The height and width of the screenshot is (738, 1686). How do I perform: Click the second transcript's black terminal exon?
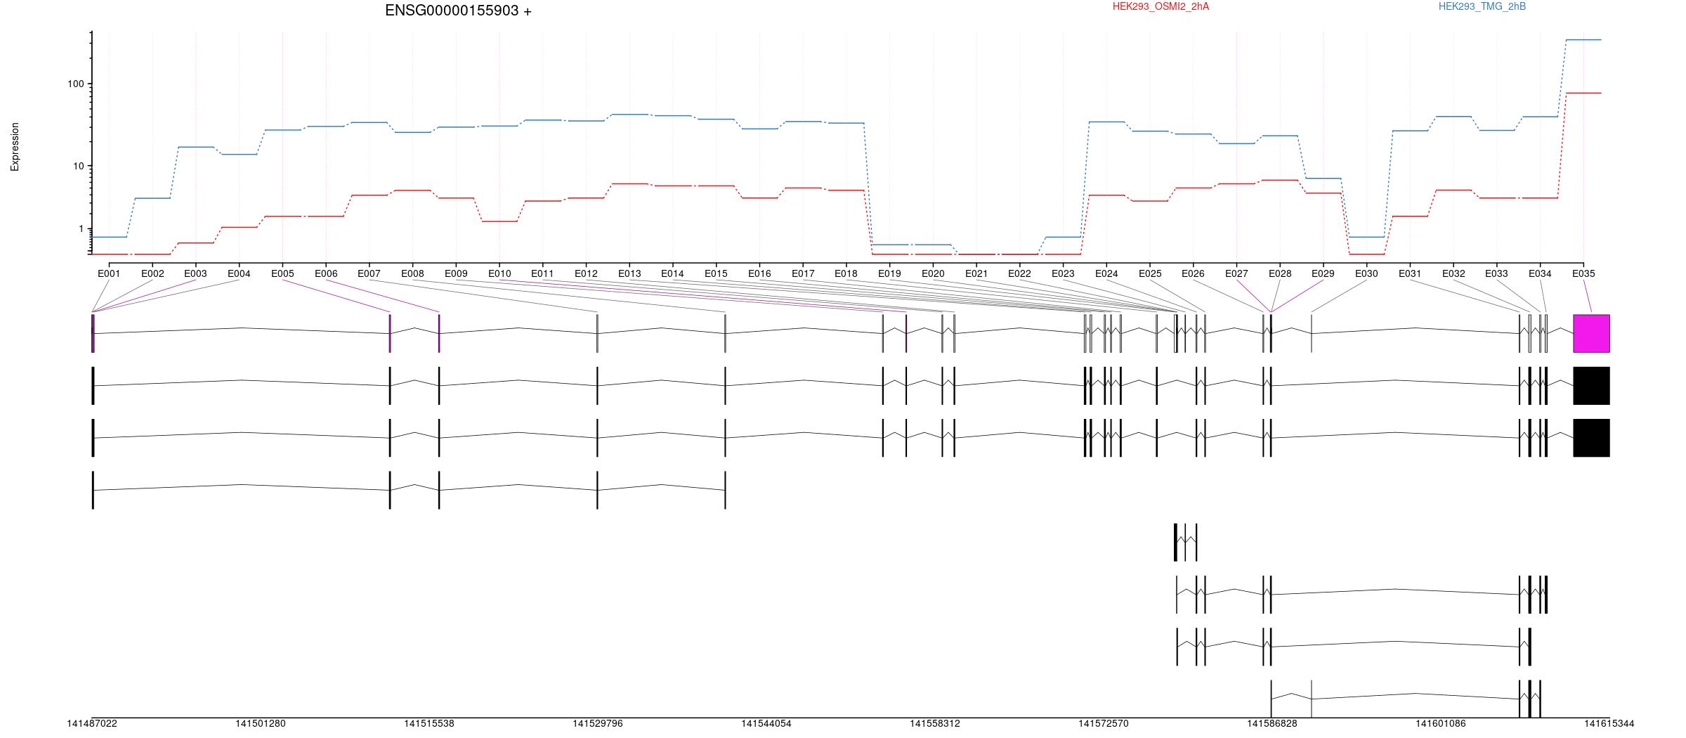[1591, 386]
